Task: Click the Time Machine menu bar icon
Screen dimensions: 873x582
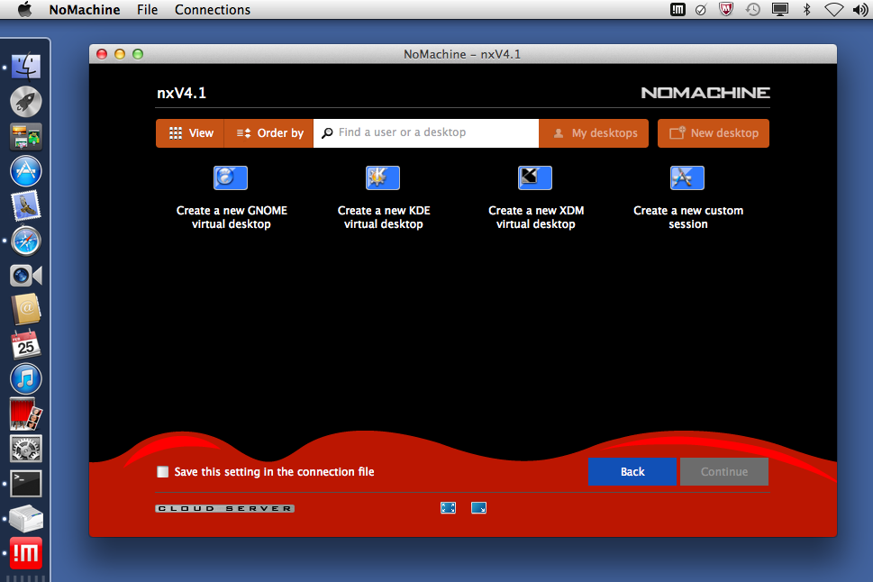Action: (753, 10)
